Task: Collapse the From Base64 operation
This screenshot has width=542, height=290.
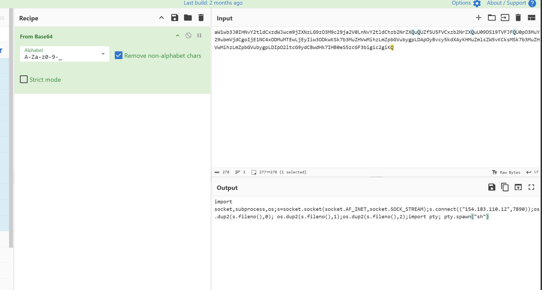Action: (178, 36)
